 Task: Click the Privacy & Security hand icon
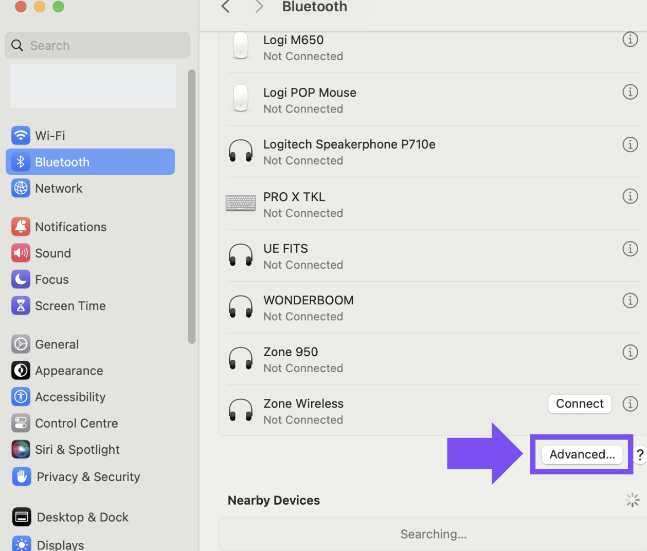[22, 476]
